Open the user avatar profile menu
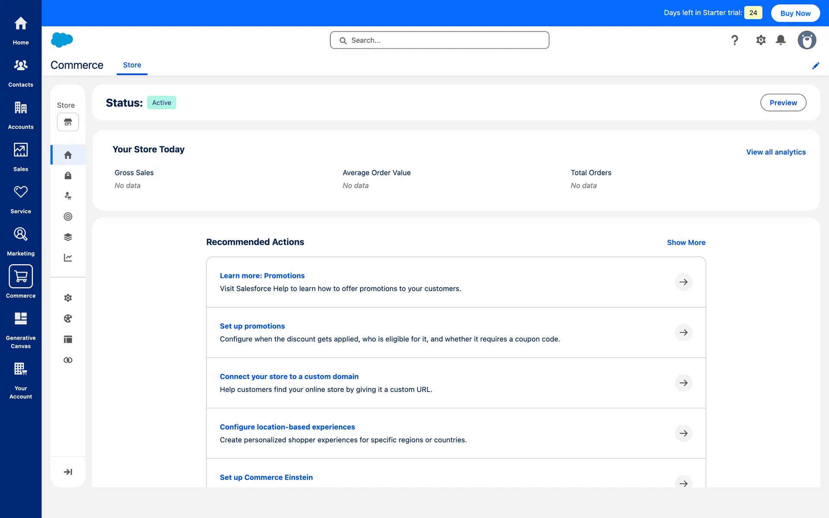The image size is (829, 518). point(807,40)
